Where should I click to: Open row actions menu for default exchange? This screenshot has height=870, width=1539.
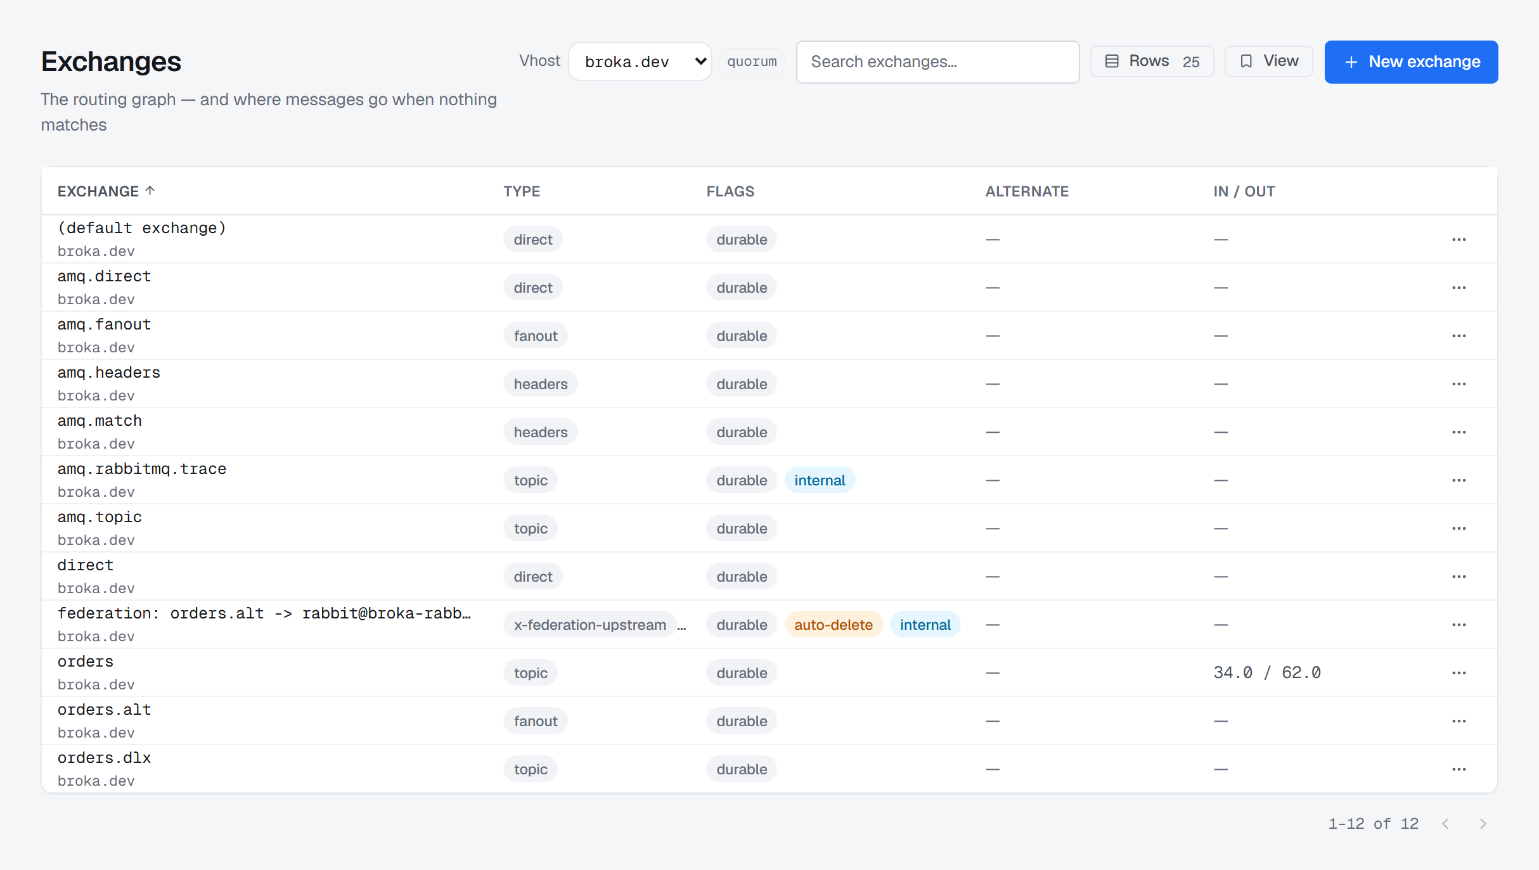(x=1459, y=240)
